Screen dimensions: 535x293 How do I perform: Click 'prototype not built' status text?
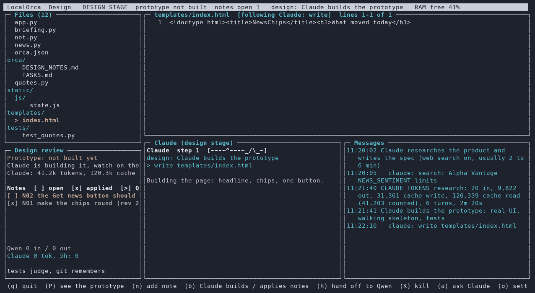pos(171,7)
